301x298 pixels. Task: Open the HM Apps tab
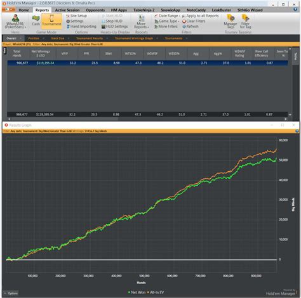[x=119, y=10]
